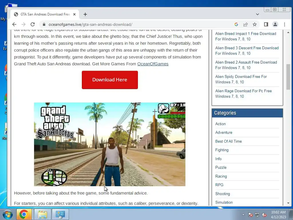293x220 pixels.
Task: Follow the OceanOfGames link
Action: pos(153,64)
